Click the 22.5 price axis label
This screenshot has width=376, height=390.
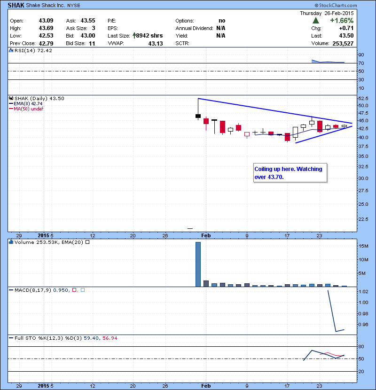tap(363, 219)
